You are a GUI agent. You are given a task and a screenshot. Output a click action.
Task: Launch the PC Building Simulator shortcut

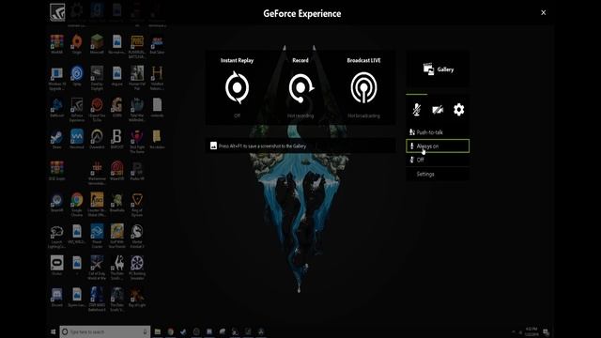137,268
